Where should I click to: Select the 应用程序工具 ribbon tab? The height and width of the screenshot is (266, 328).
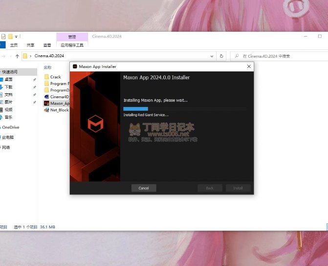[72, 45]
